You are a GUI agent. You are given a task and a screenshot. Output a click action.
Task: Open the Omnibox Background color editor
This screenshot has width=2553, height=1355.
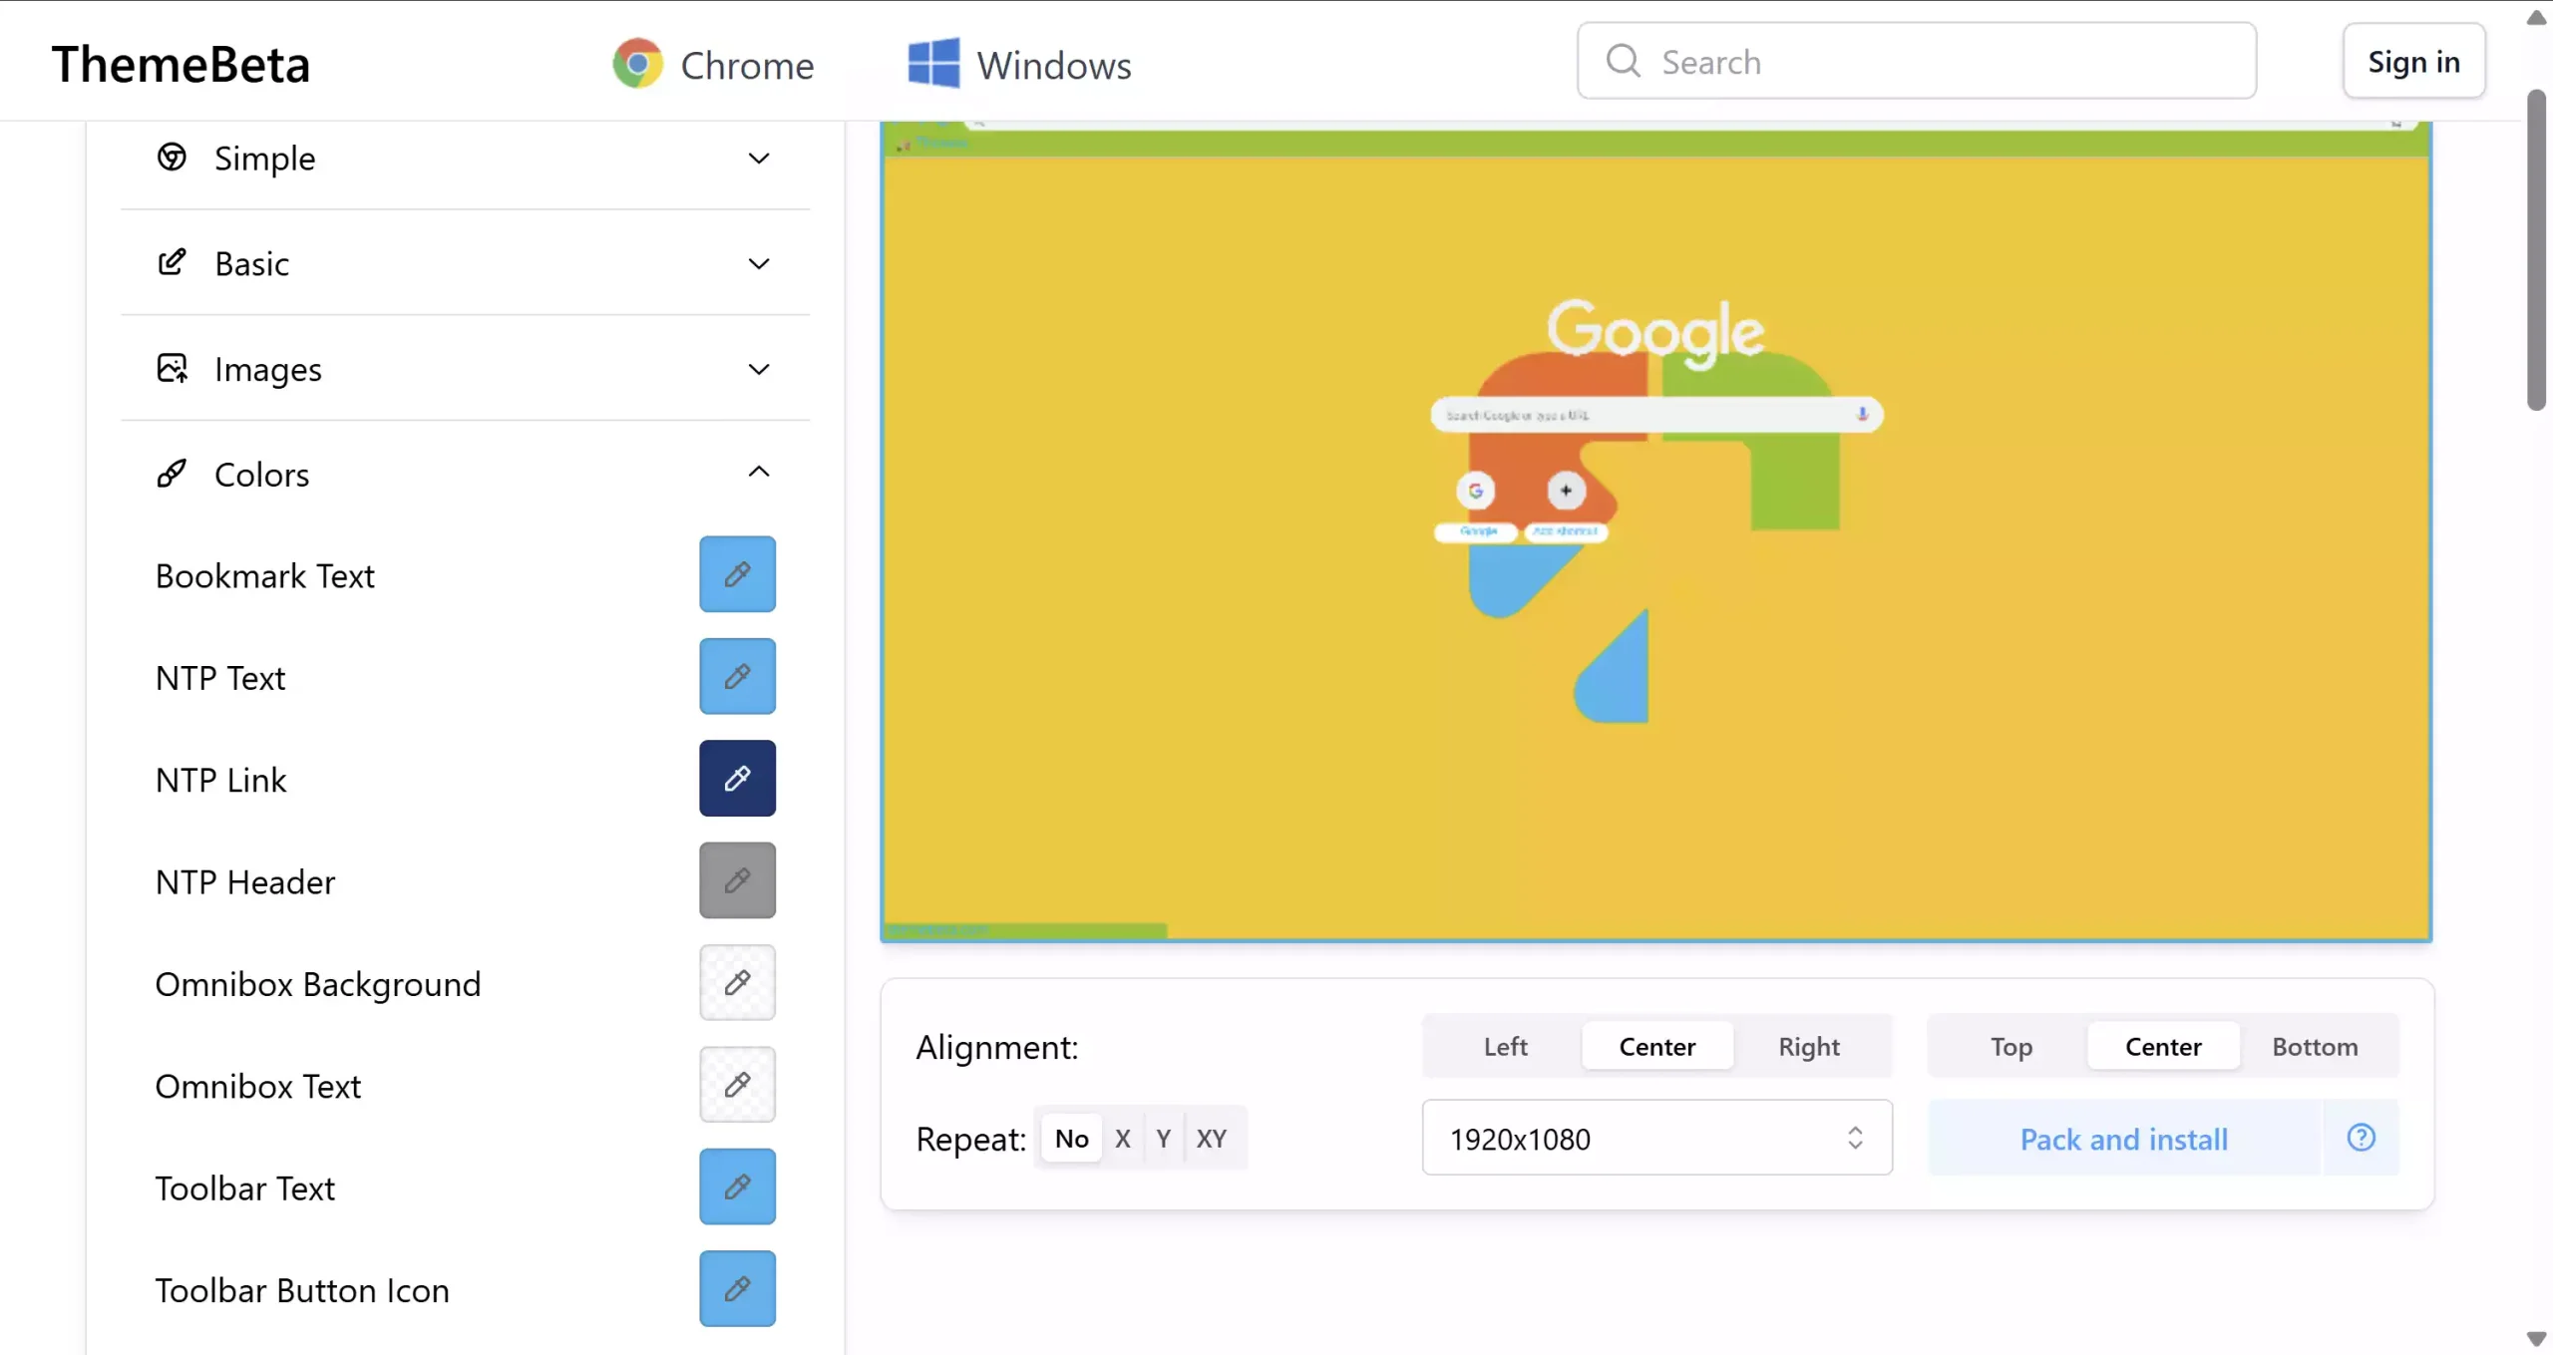click(x=737, y=982)
